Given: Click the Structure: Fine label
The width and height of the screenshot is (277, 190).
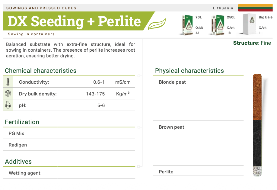Looking at the screenshot, I should (x=252, y=43).
